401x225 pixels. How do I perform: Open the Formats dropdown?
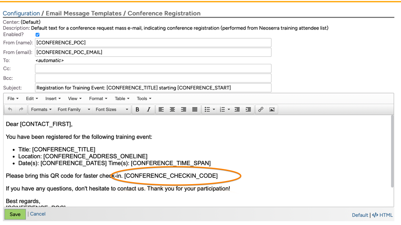[x=41, y=110]
